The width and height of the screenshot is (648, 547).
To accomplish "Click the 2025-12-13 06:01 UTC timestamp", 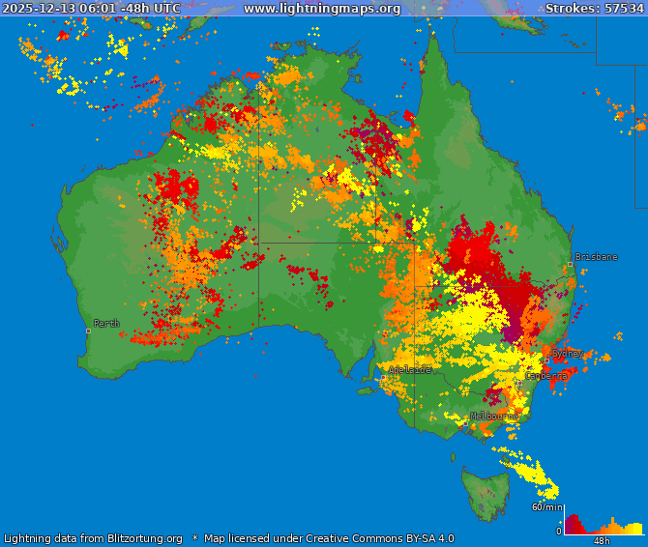I will click(91, 8).
